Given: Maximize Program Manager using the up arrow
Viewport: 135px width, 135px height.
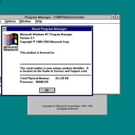Looking at the screenshot, I should pyautogui.click(x=118, y=17).
